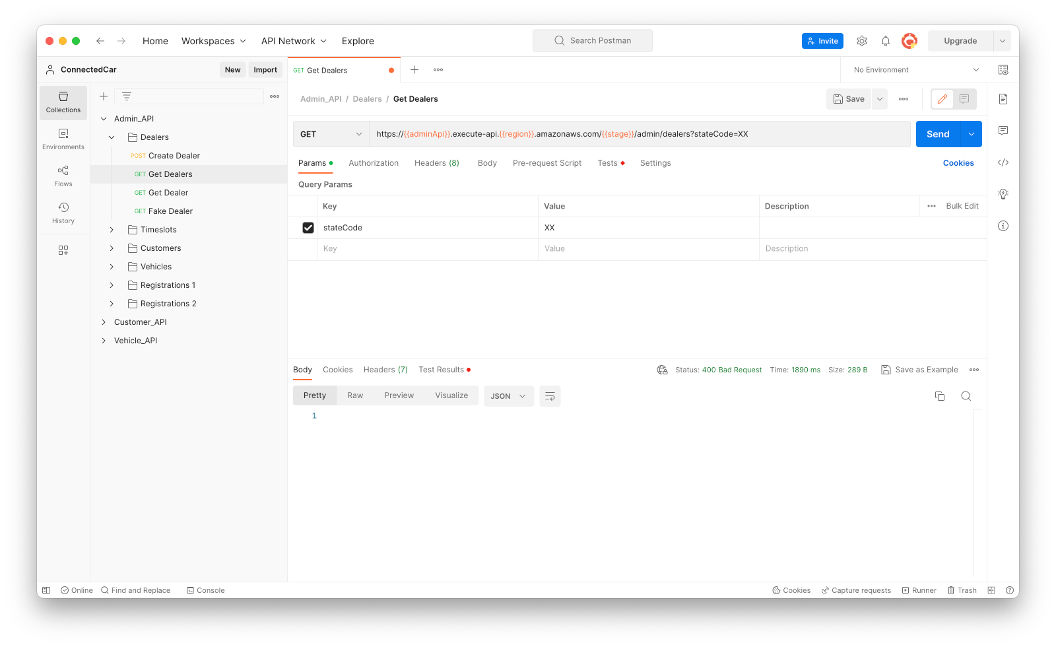Open the help icon in the status bar
Screen dimensions: 1056x647
click(x=1010, y=590)
